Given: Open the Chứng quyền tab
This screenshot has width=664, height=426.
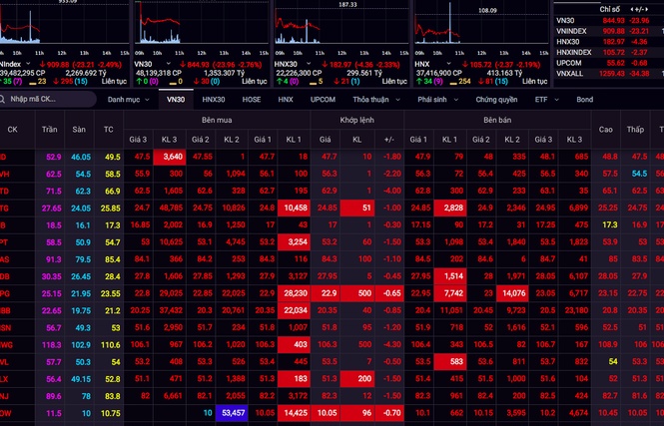Looking at the screenshot, I should click(x=496, y=100).
